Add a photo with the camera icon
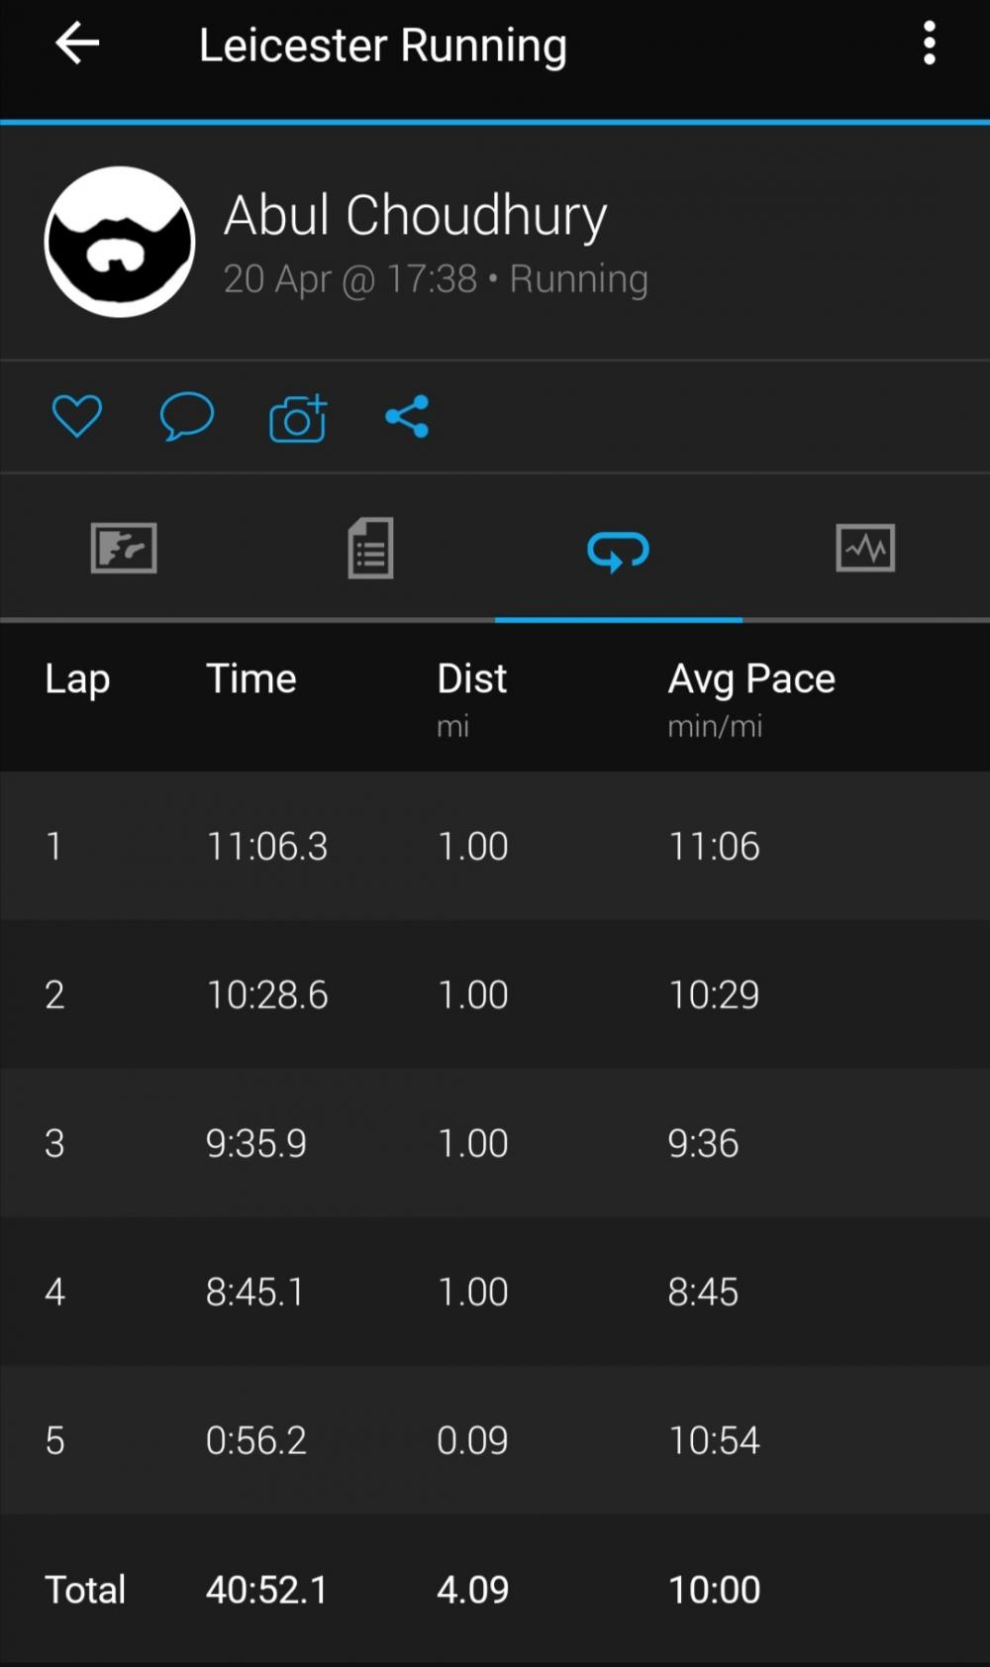Screen dimensions: 990x1667 (x=298, y=418)
